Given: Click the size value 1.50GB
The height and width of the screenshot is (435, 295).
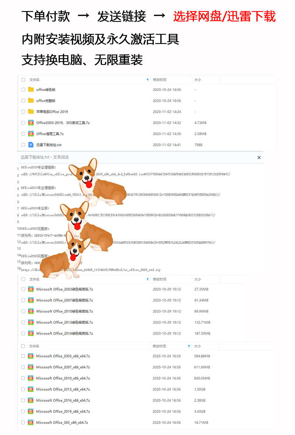Looking at the screenshot, I should point(200,389).
